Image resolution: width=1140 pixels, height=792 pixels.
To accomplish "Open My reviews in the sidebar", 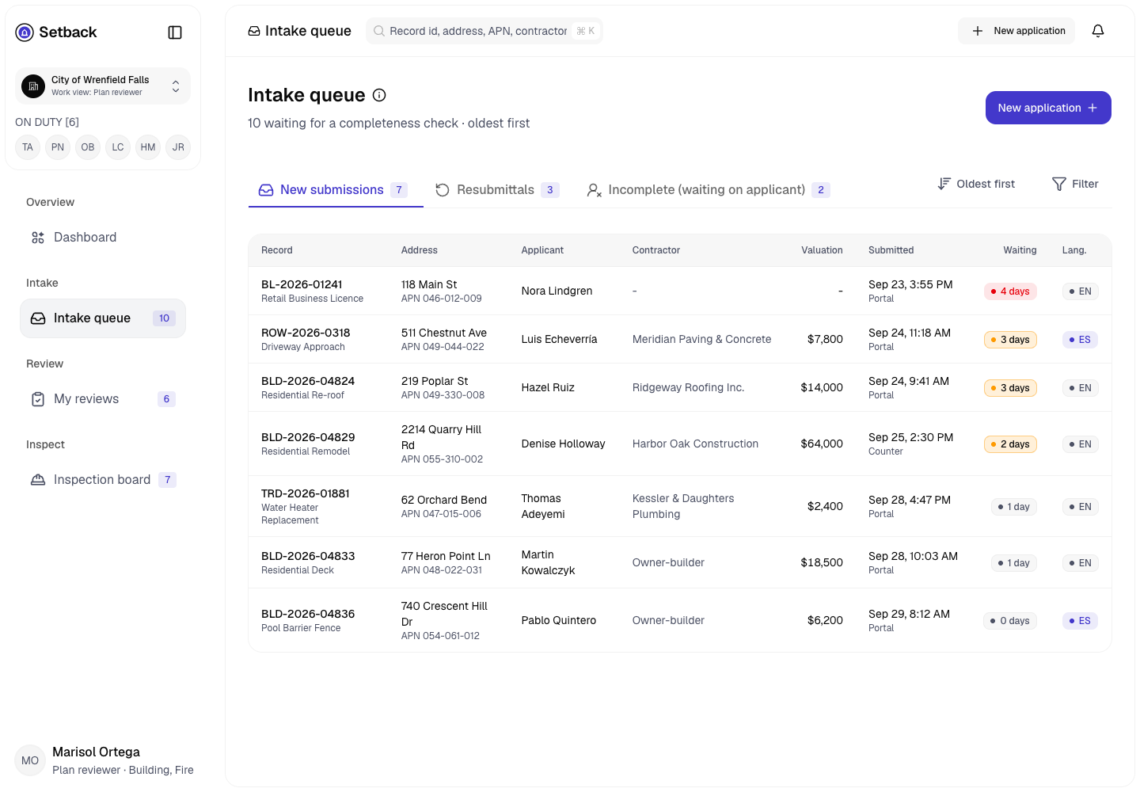I will (103, 399).
